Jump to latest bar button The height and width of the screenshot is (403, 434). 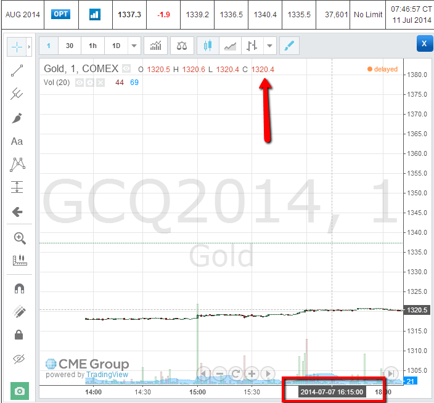coord(391,373)
